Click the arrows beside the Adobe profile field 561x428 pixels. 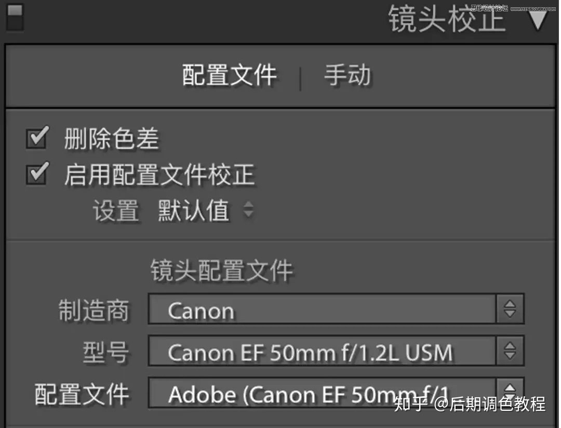coord(510,393)
